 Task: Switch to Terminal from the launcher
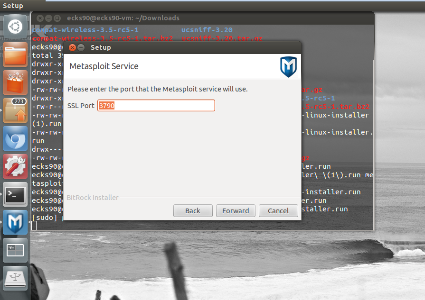(15, 194)
